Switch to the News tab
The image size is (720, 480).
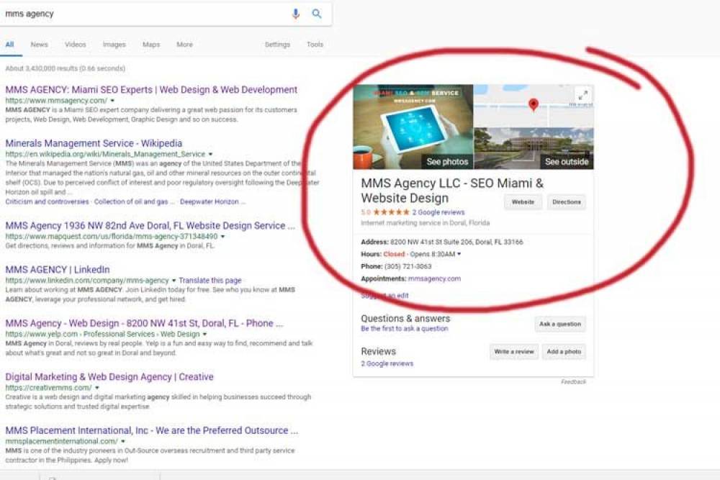click(39, 45)
